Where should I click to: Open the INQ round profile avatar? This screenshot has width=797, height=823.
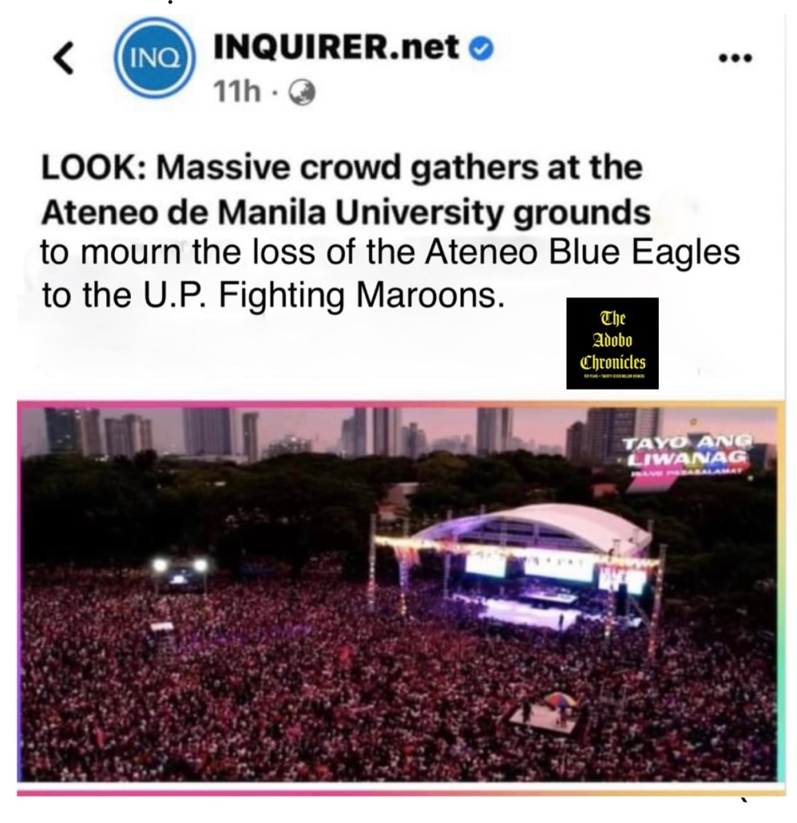click(154, 58)
